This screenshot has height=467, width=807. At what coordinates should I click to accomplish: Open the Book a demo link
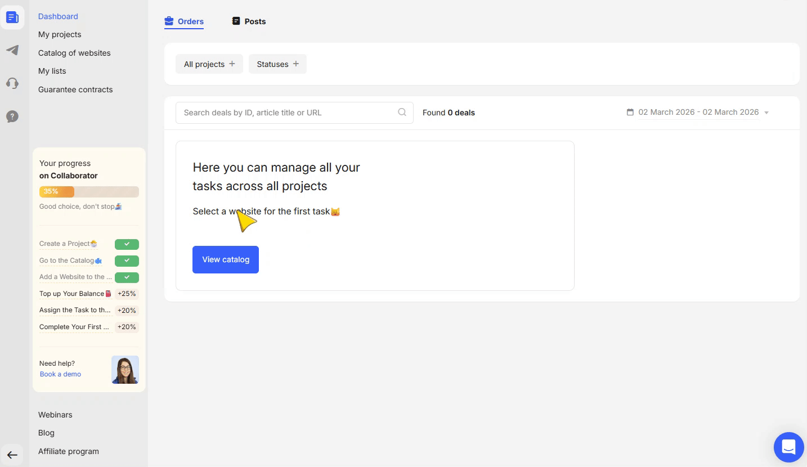tap(60, 374)
